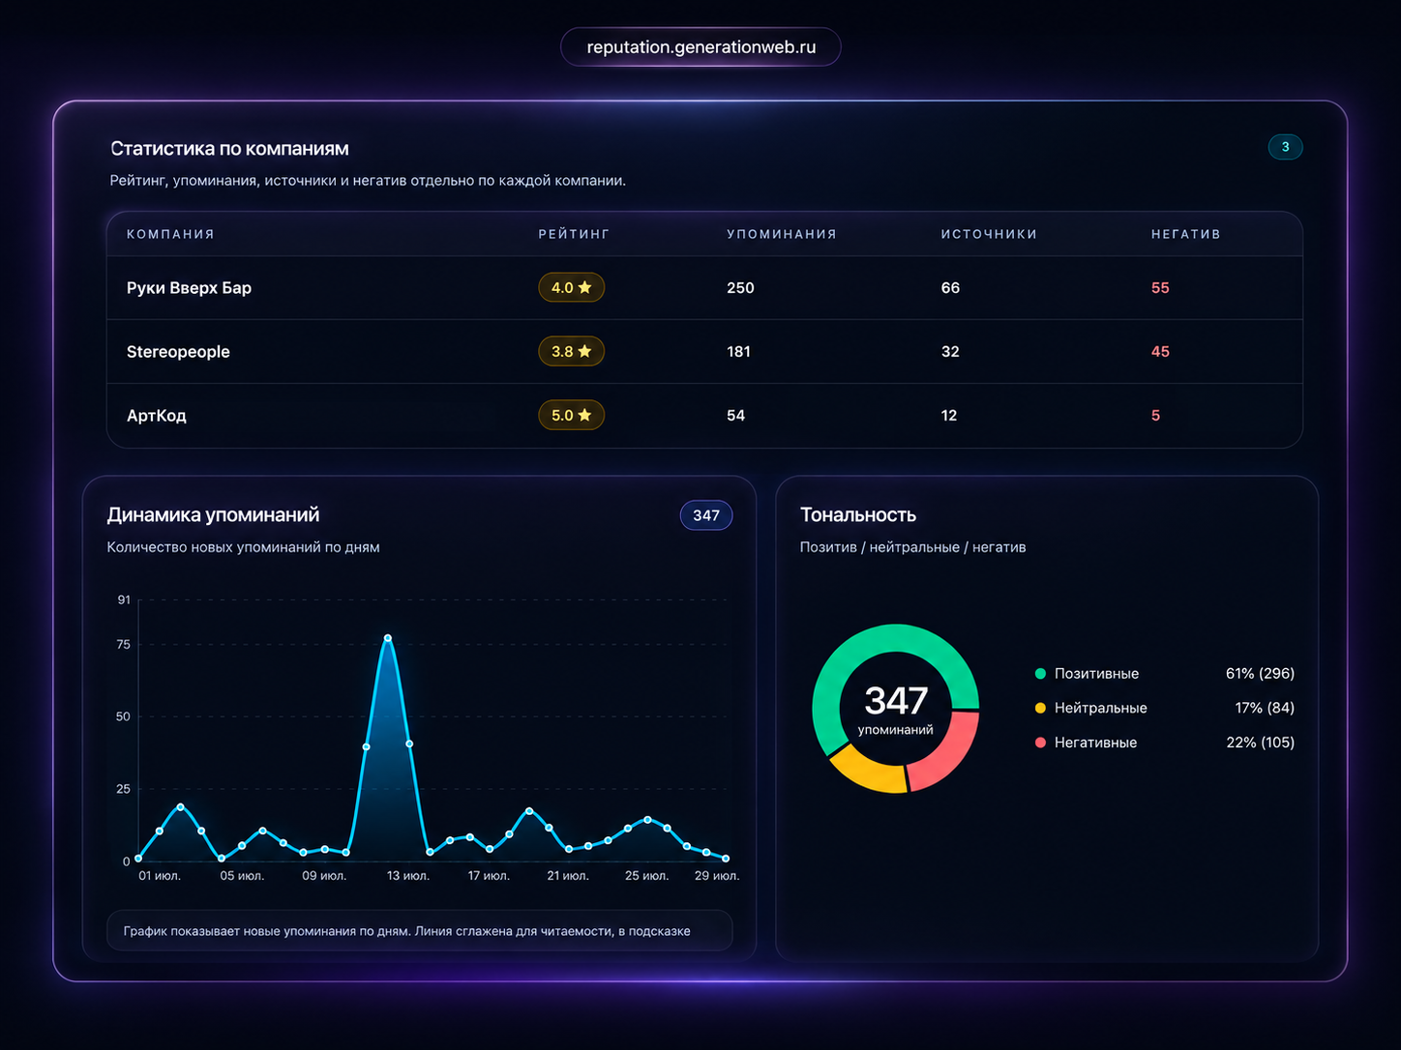Sort by the Источники column header
The width and height of the screenshot is (1401, 1050).
[989, 234]
